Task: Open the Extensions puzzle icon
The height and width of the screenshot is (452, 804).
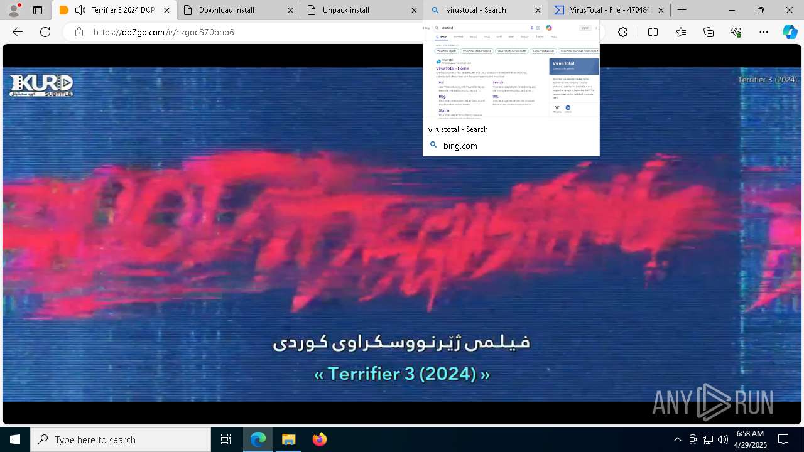Action: pos(622,32)
